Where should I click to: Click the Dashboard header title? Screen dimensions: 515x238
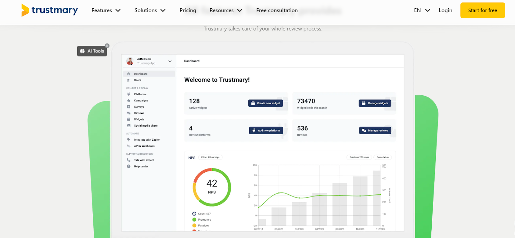click(x=192, y=61)
